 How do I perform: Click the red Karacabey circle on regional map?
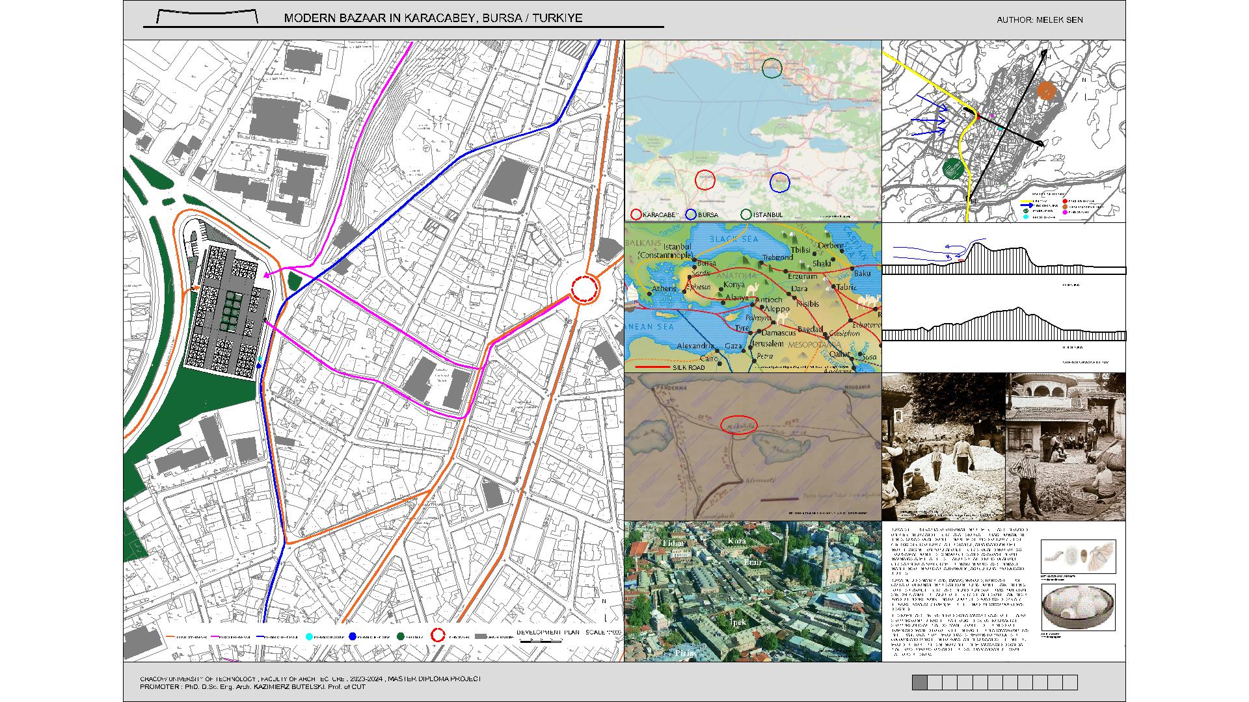coord(705,180)
